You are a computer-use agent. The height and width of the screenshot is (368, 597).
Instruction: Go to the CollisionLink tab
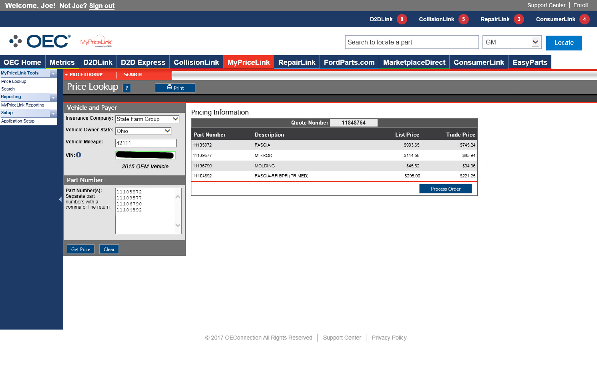pos(196,62)
